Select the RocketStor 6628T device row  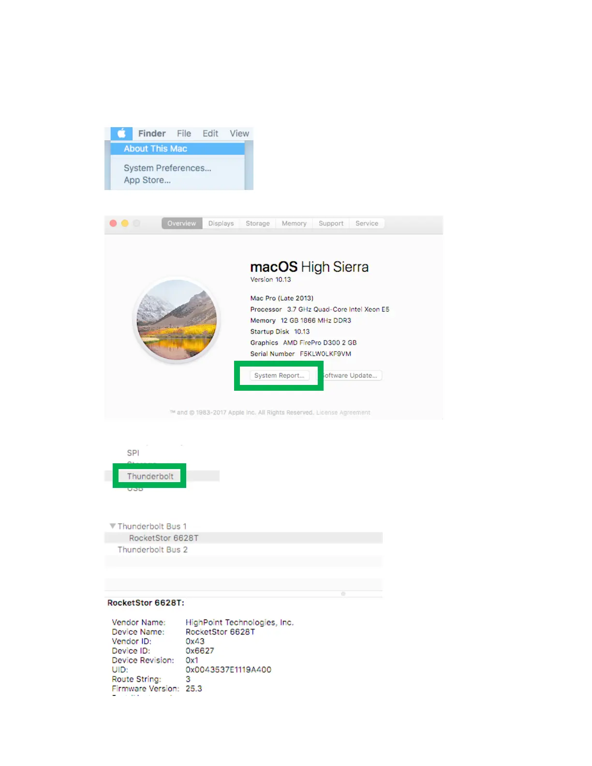(x=243, y=538)
